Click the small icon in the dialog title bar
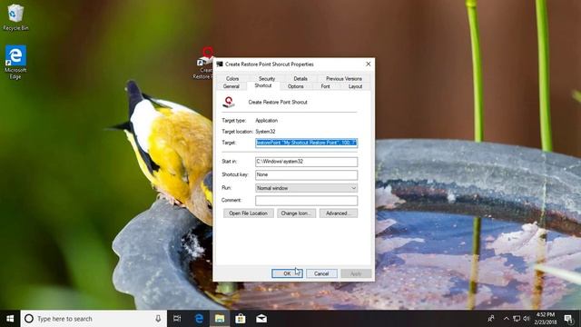The height and width of the screenshot is (327, 581). (220, 64)
